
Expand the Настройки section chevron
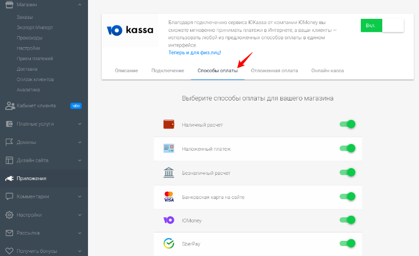80,215
